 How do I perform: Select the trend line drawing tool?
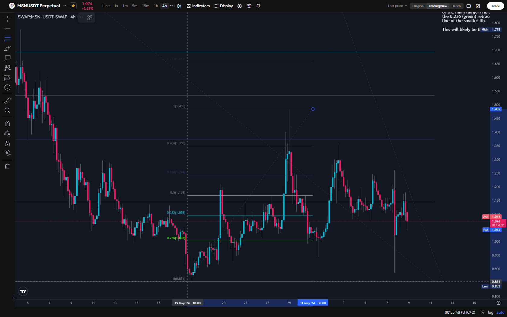coord(8,29)
